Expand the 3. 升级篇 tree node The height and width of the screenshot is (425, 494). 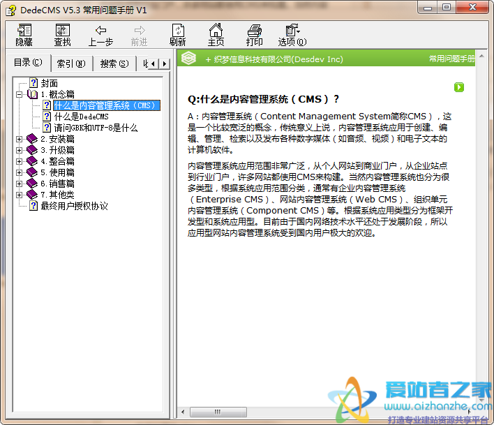[x=20, y=150]
